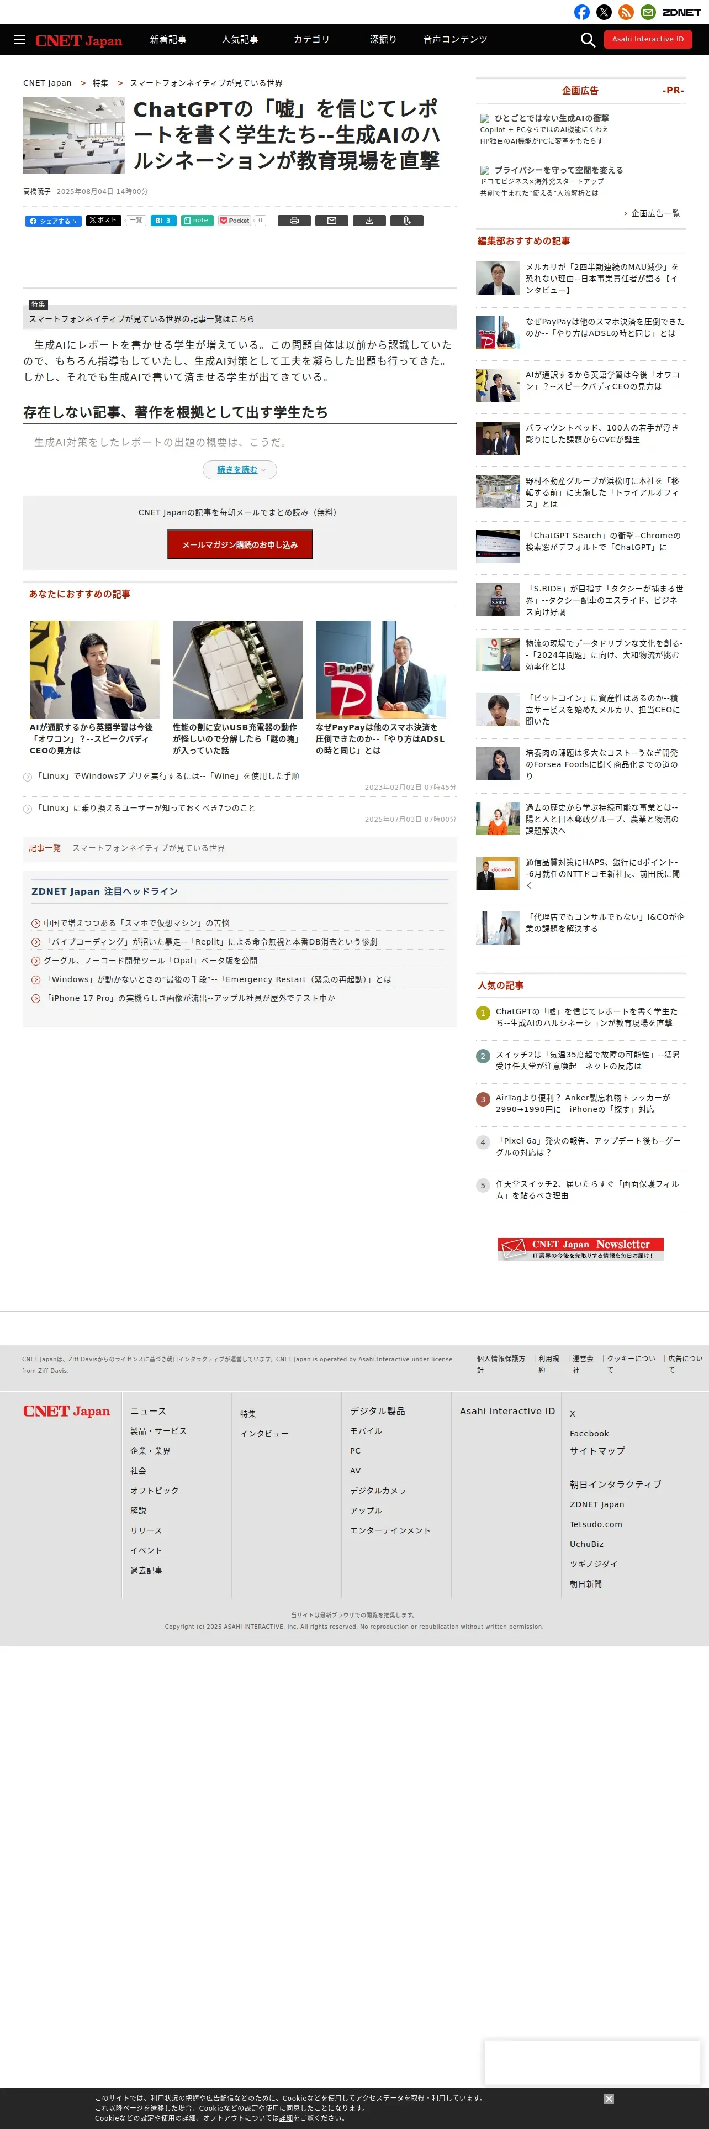Click the Hatena 一覧 count bubble

[x=135, y=220]
